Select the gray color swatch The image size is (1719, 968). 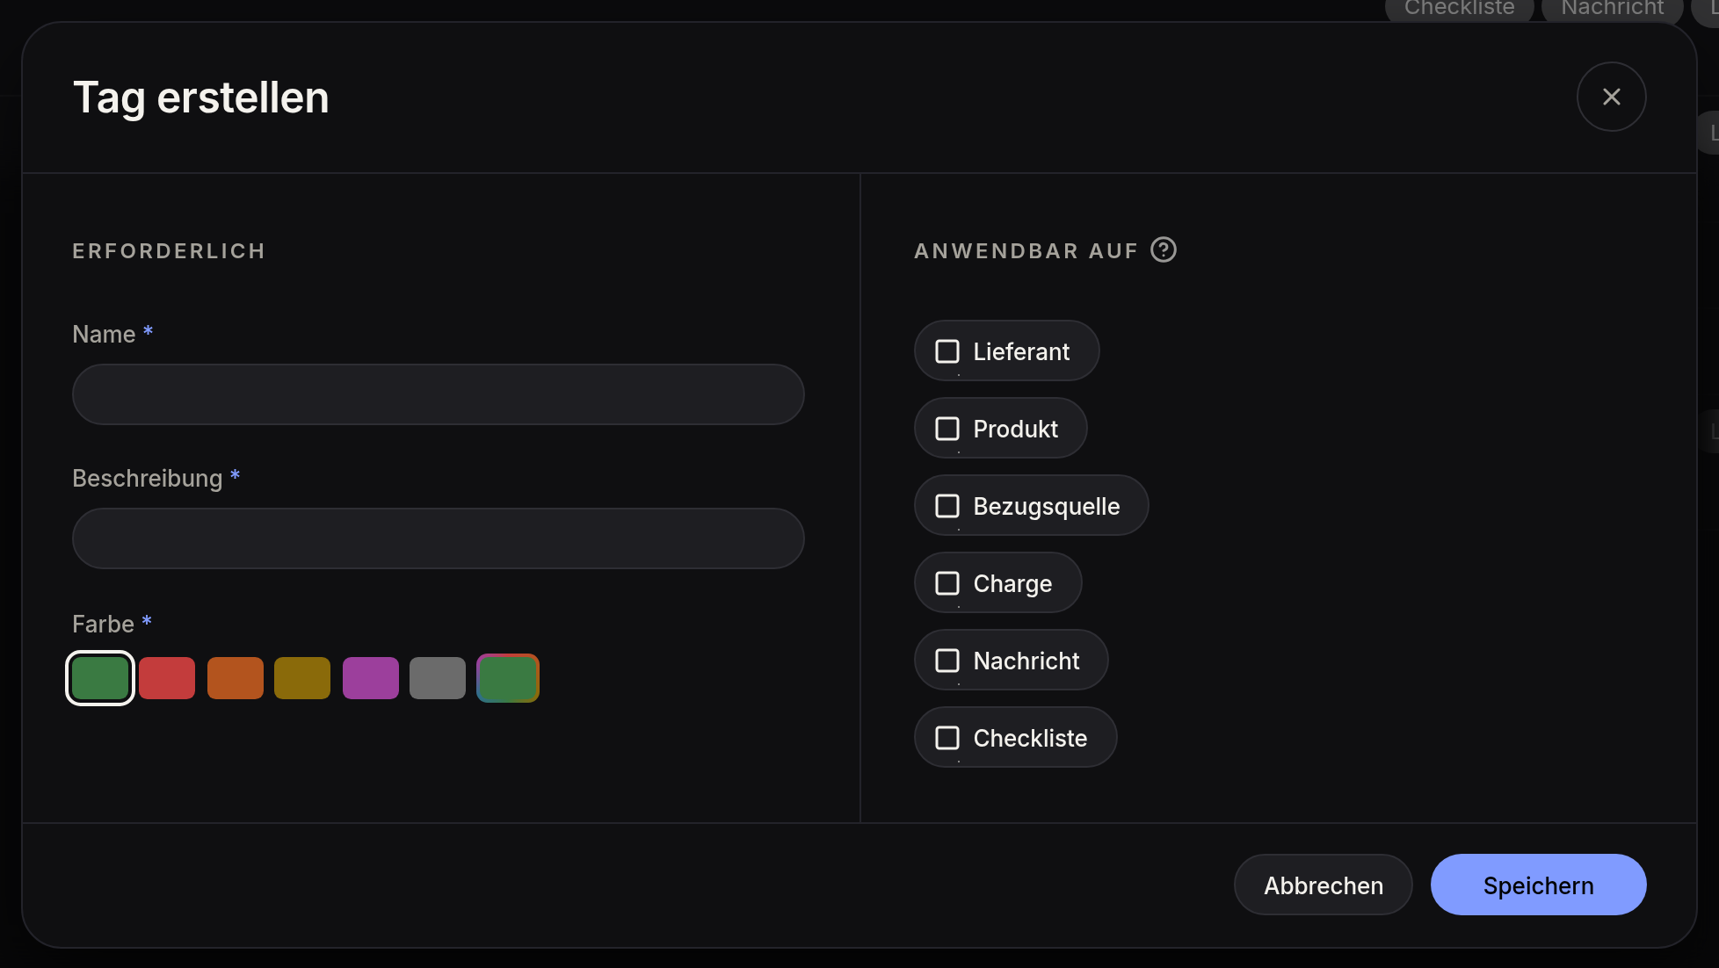[x=438, y=678]
